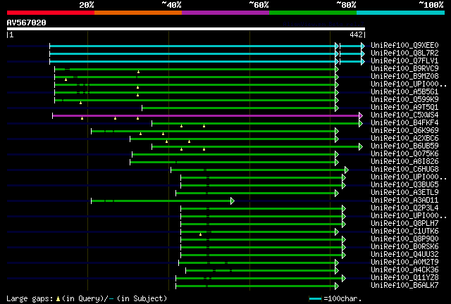Select the UniRef100_B6UB59 label

pos(404,146)
